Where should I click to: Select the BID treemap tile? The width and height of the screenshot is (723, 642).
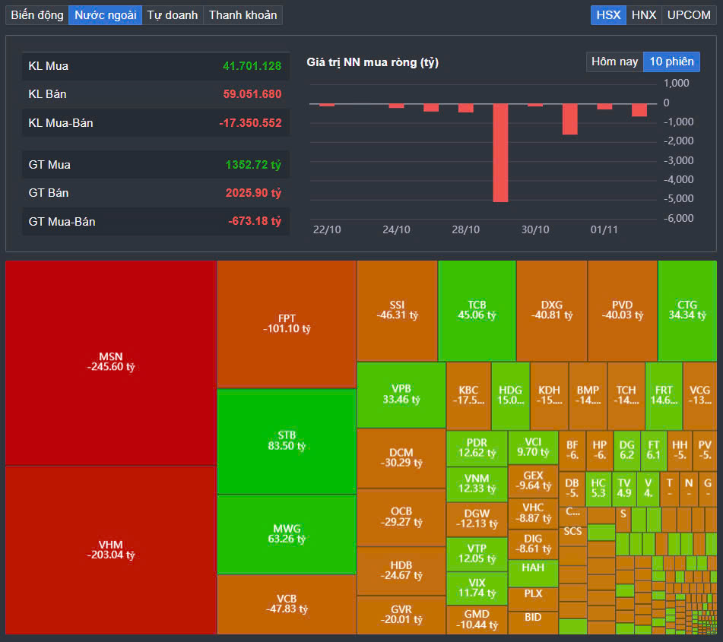(x=533, y=623)
